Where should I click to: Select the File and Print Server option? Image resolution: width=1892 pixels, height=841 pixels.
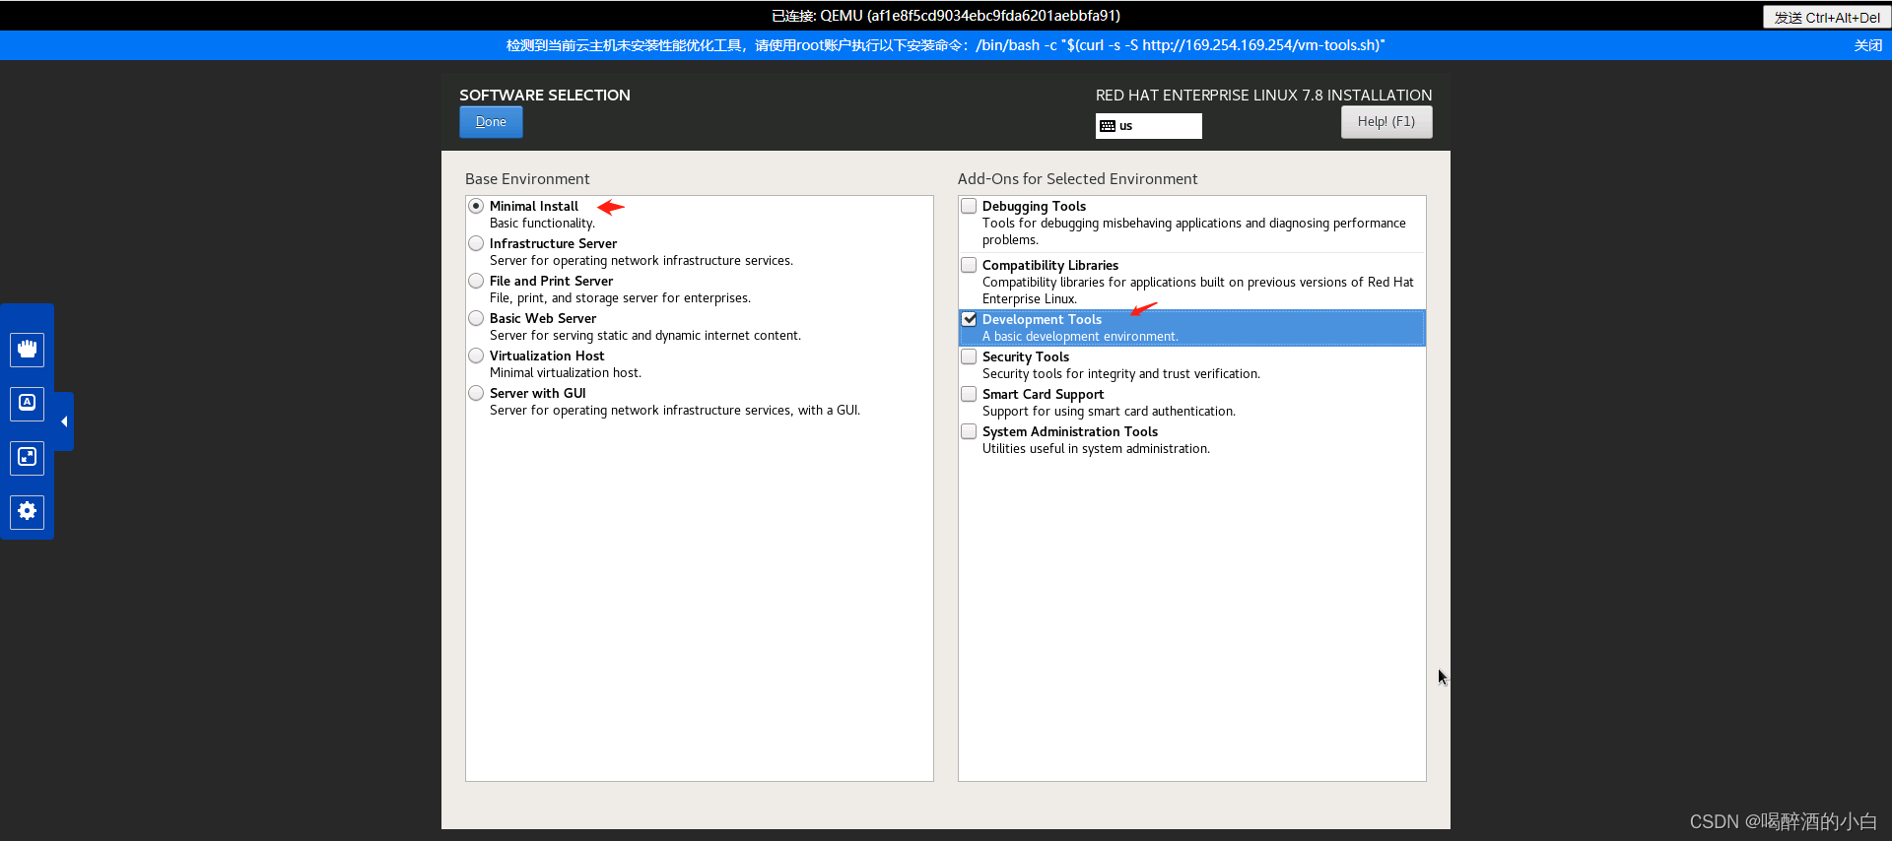476,281
